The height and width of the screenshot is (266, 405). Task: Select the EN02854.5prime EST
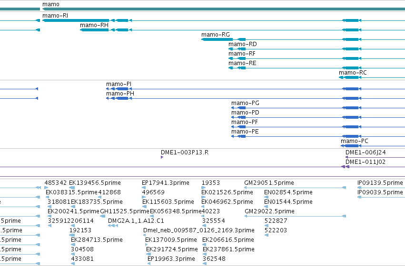(288, 192)
